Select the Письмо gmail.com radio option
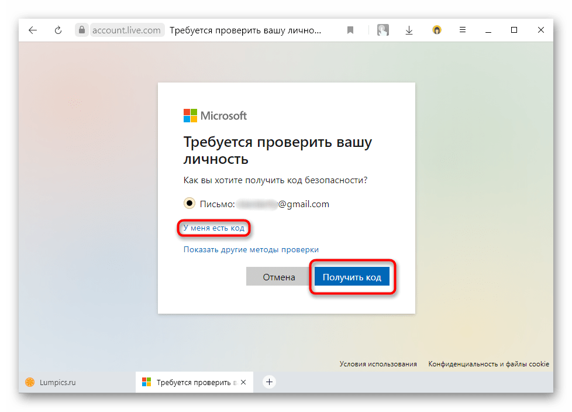 pyautogui.click(x=189, y=204)
